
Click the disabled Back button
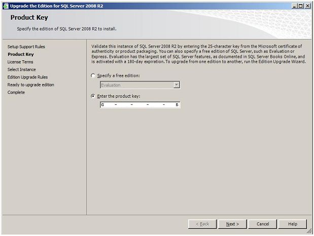click(202, 224)
